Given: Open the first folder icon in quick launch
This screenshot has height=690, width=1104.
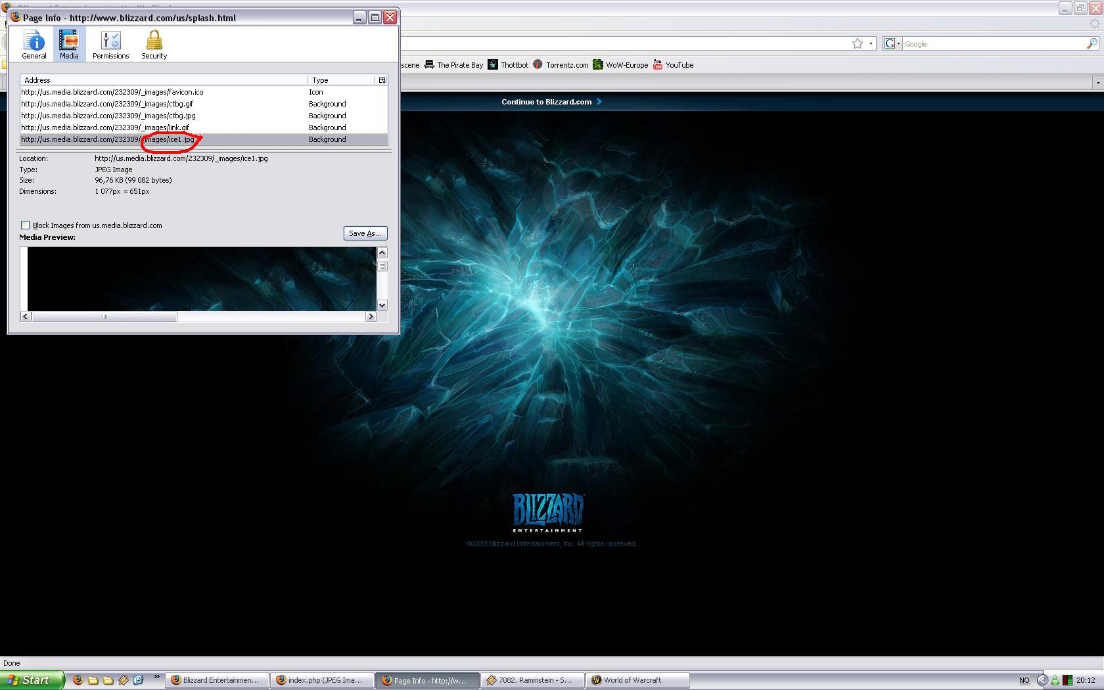Looking at the screenshot, I should [93, 680].
